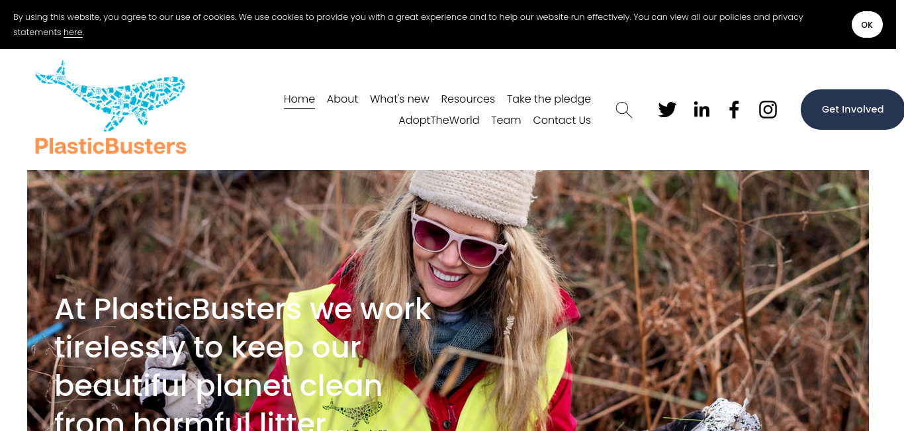Image resolution: width=904 pixels, height=431 pixels.
Task: Select What's new in navigation
Action: (400, 99)
